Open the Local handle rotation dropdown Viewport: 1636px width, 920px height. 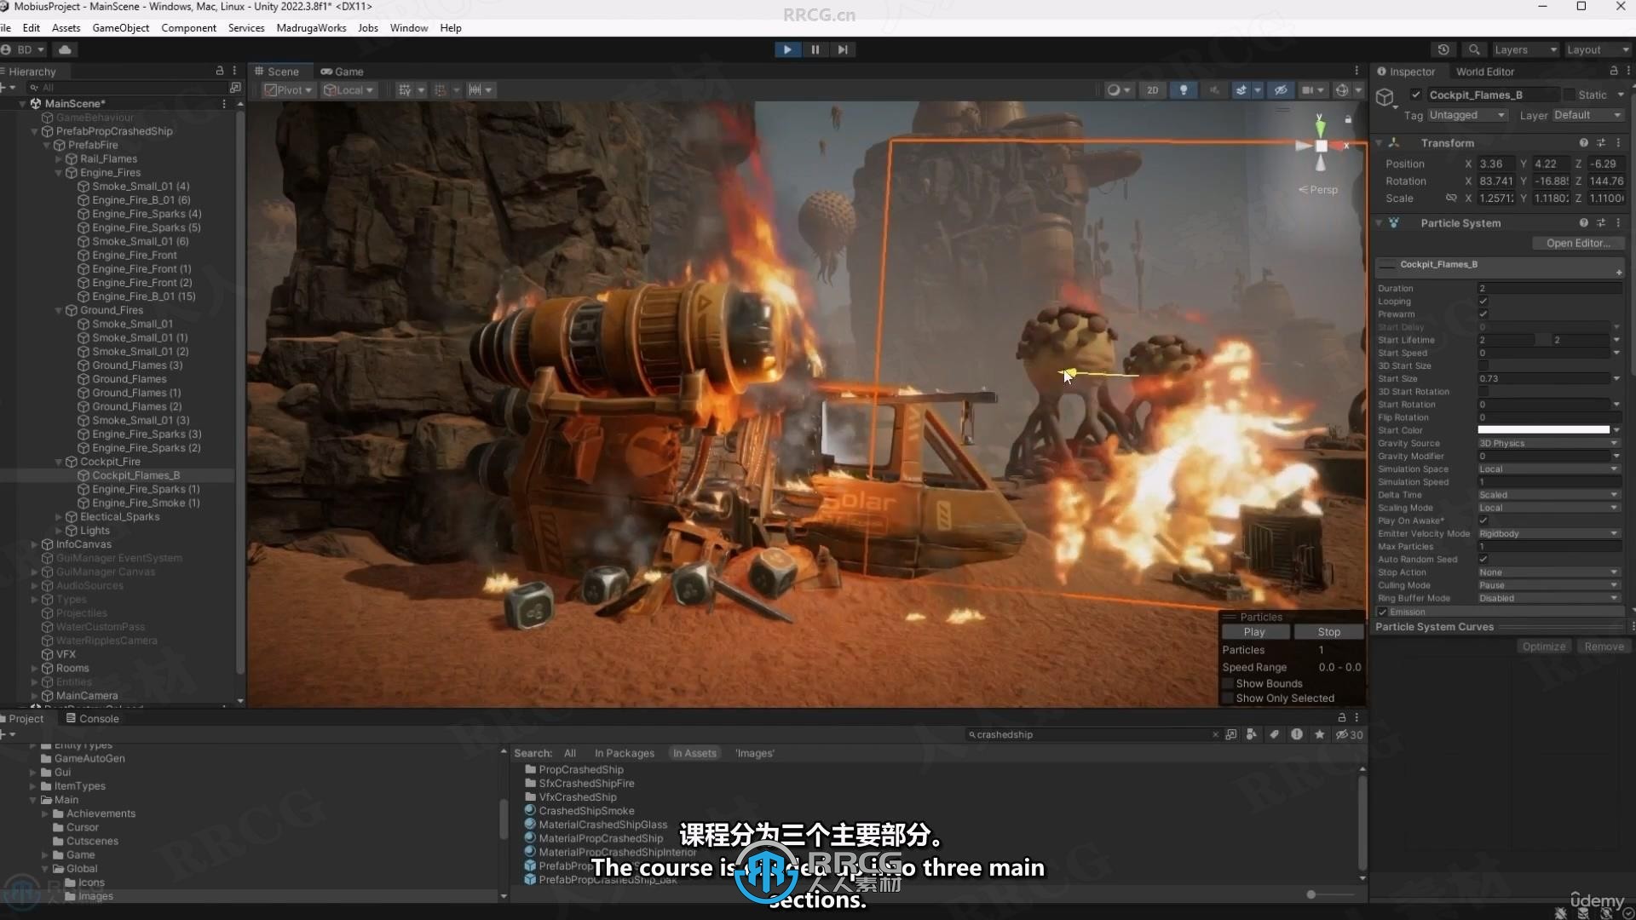[x=348, y=90]
